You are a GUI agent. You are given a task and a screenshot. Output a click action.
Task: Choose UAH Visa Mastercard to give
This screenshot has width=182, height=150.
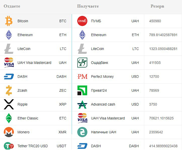click(x=34, y=63)
